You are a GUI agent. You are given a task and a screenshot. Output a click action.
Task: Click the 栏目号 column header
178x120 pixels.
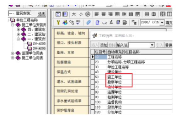pyautogui.click(x=100, y=52)
